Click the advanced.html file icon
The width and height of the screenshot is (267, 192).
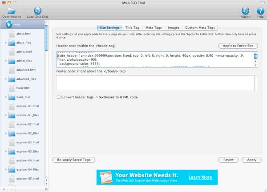pos(12,70)
